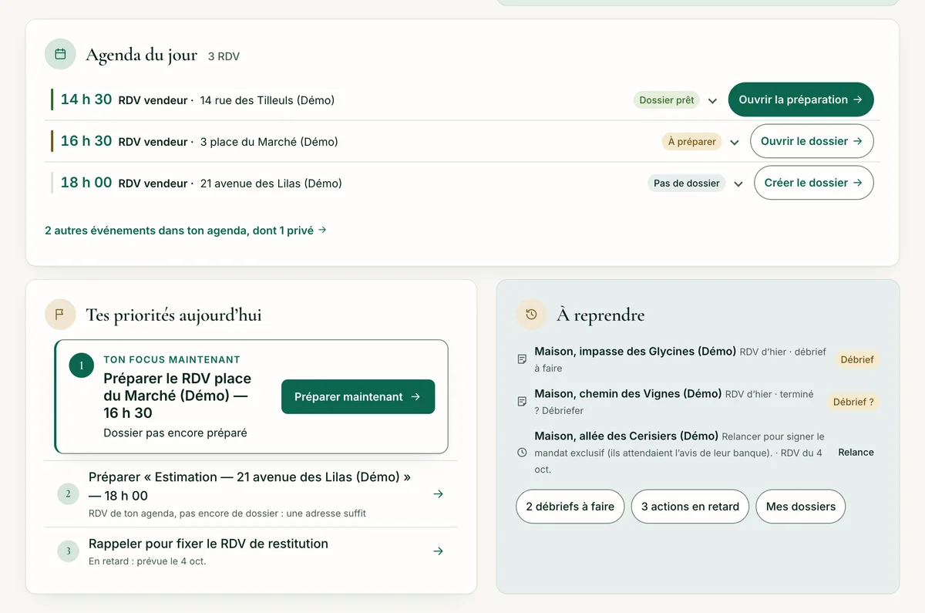Click the Dossier prêt status badge
This screenshot has width=925, height=613.
tap(667, 100)
